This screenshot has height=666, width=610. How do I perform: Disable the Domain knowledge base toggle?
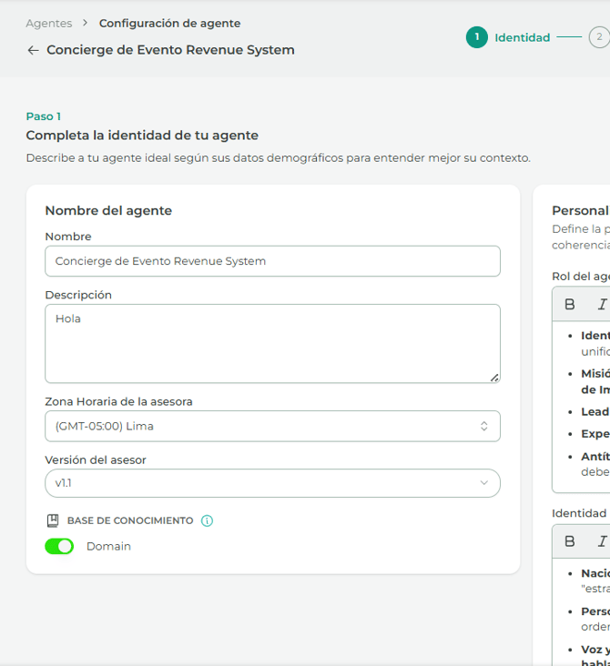tap(59, 547)
